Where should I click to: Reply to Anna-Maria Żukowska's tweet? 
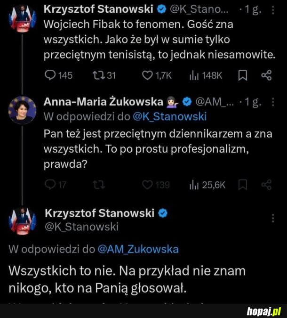(x=49, y=185)
